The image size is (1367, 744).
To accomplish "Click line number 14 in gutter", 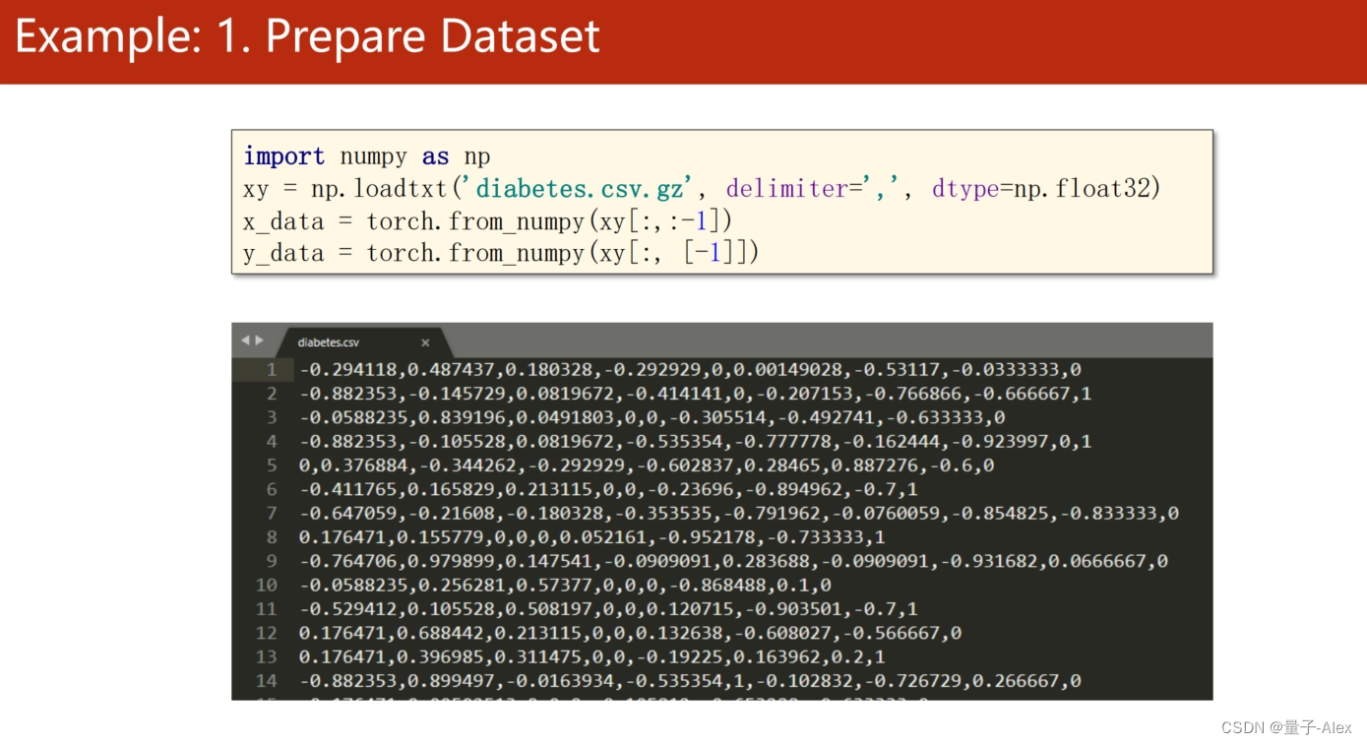I will pos(267,680).
